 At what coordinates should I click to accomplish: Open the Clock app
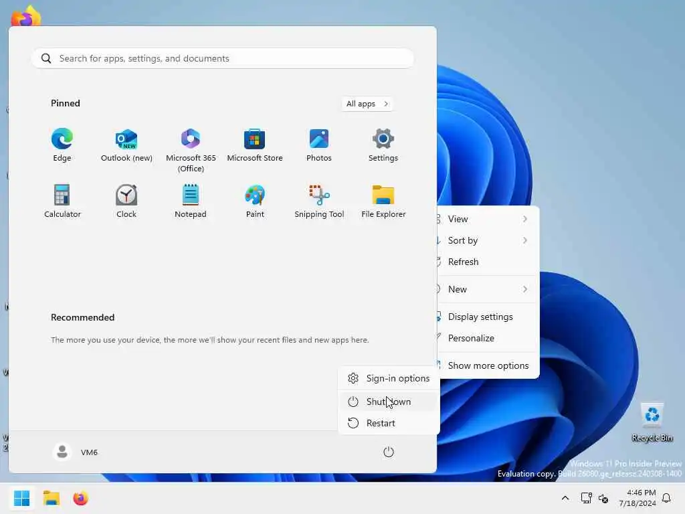point(126,201)
